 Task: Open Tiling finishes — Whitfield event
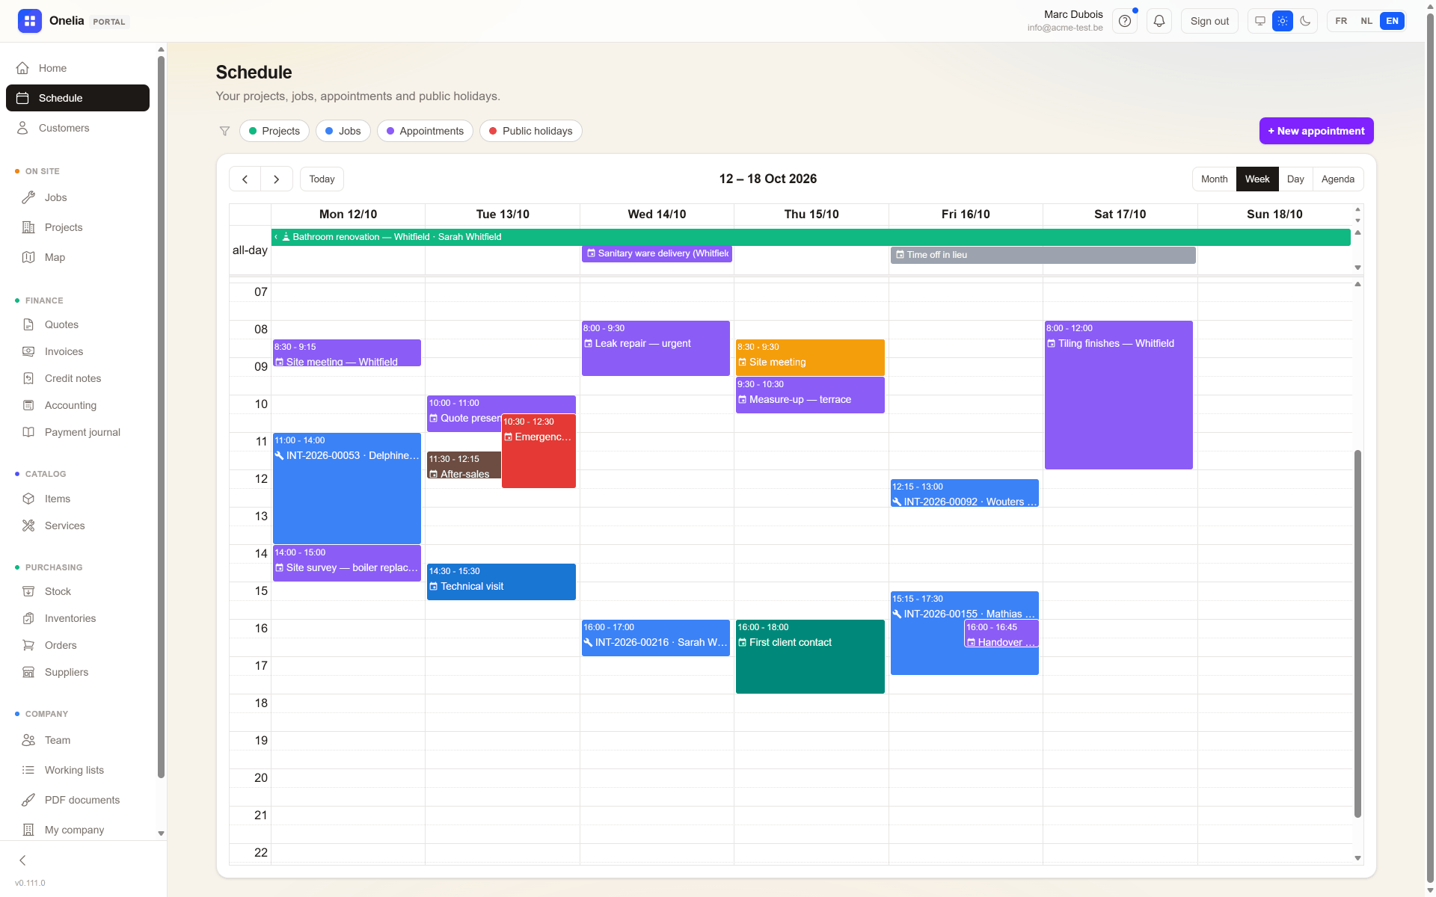click(1118, 395)
